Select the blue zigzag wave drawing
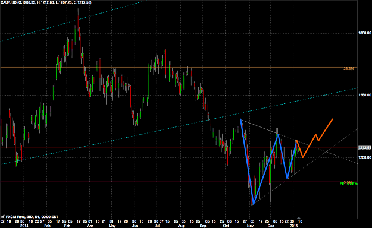Image resolution: width=372 pixels, height=228 pixels. coord(268,161)
